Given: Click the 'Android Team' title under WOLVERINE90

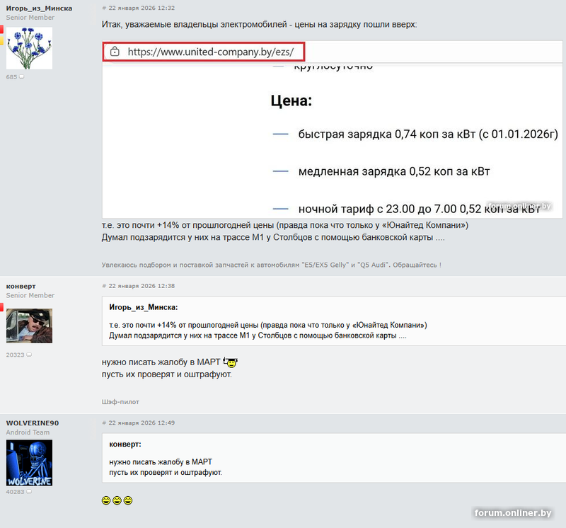Looking at the screenshot, I should [28, 432].
